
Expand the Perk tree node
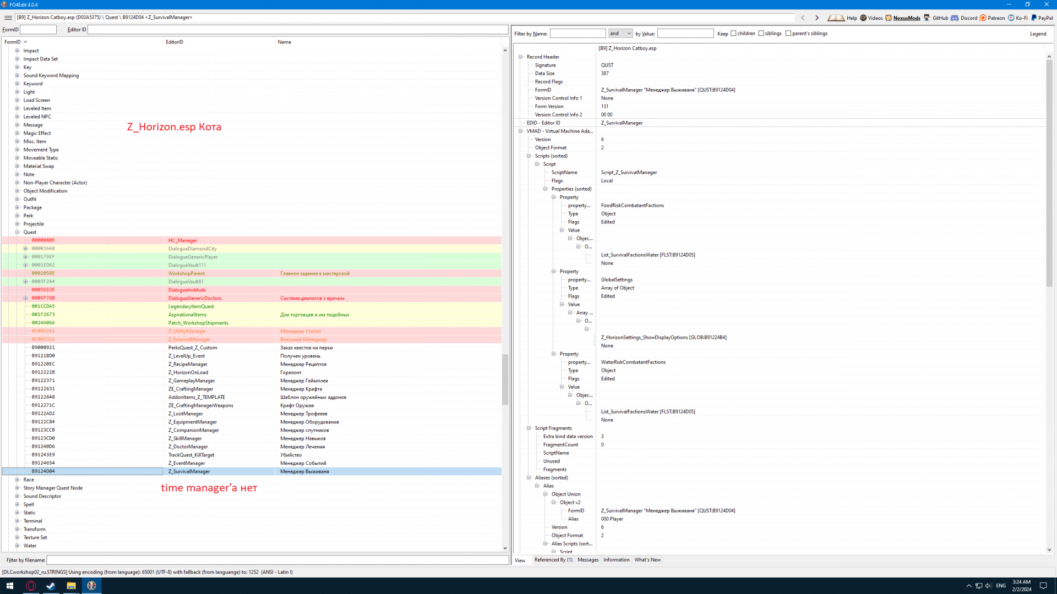point(17,216)
